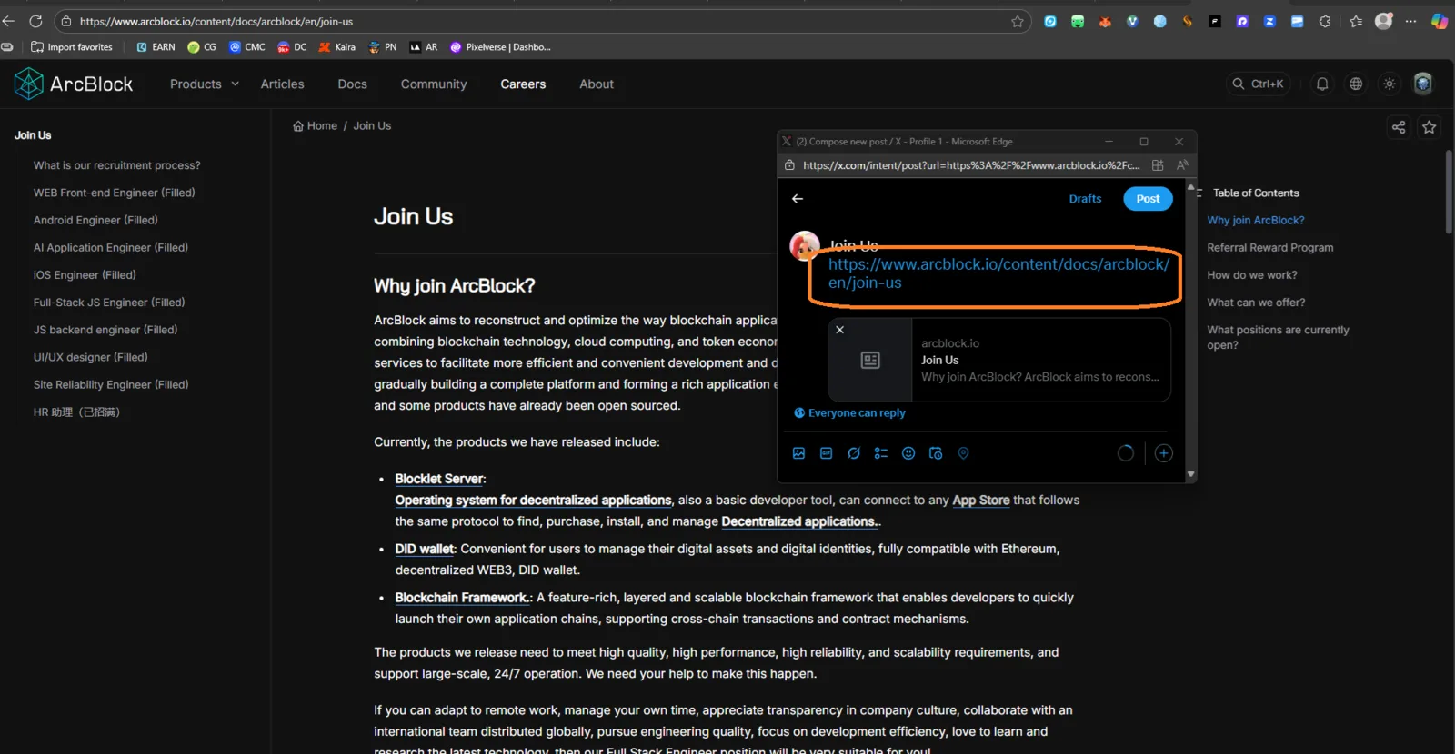The image size is (1455, 754).
Task: Open the 'Import favorites' bookmark
Action: click(72, 47)
